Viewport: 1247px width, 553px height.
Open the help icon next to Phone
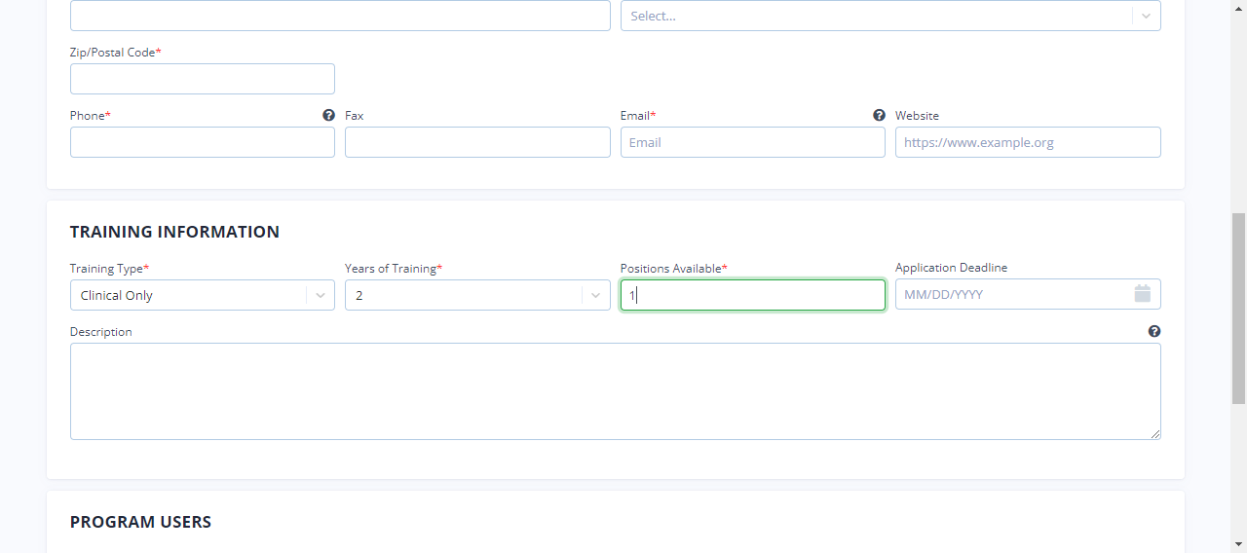(x=328, y=115)
